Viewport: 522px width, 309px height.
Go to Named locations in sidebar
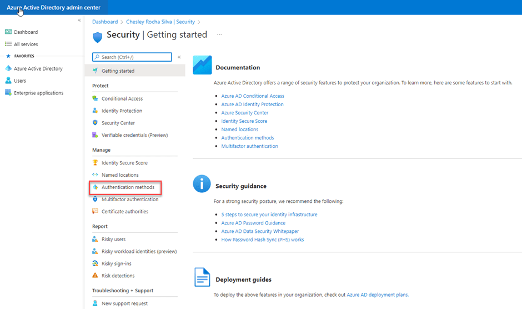tap(120, 175)
